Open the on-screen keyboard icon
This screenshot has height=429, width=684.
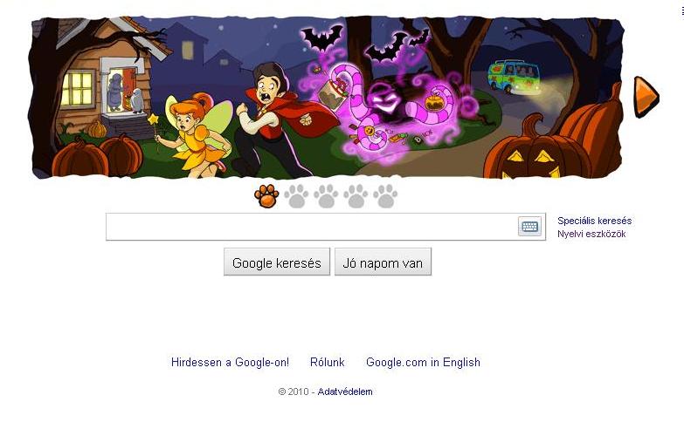click(529, 227)
